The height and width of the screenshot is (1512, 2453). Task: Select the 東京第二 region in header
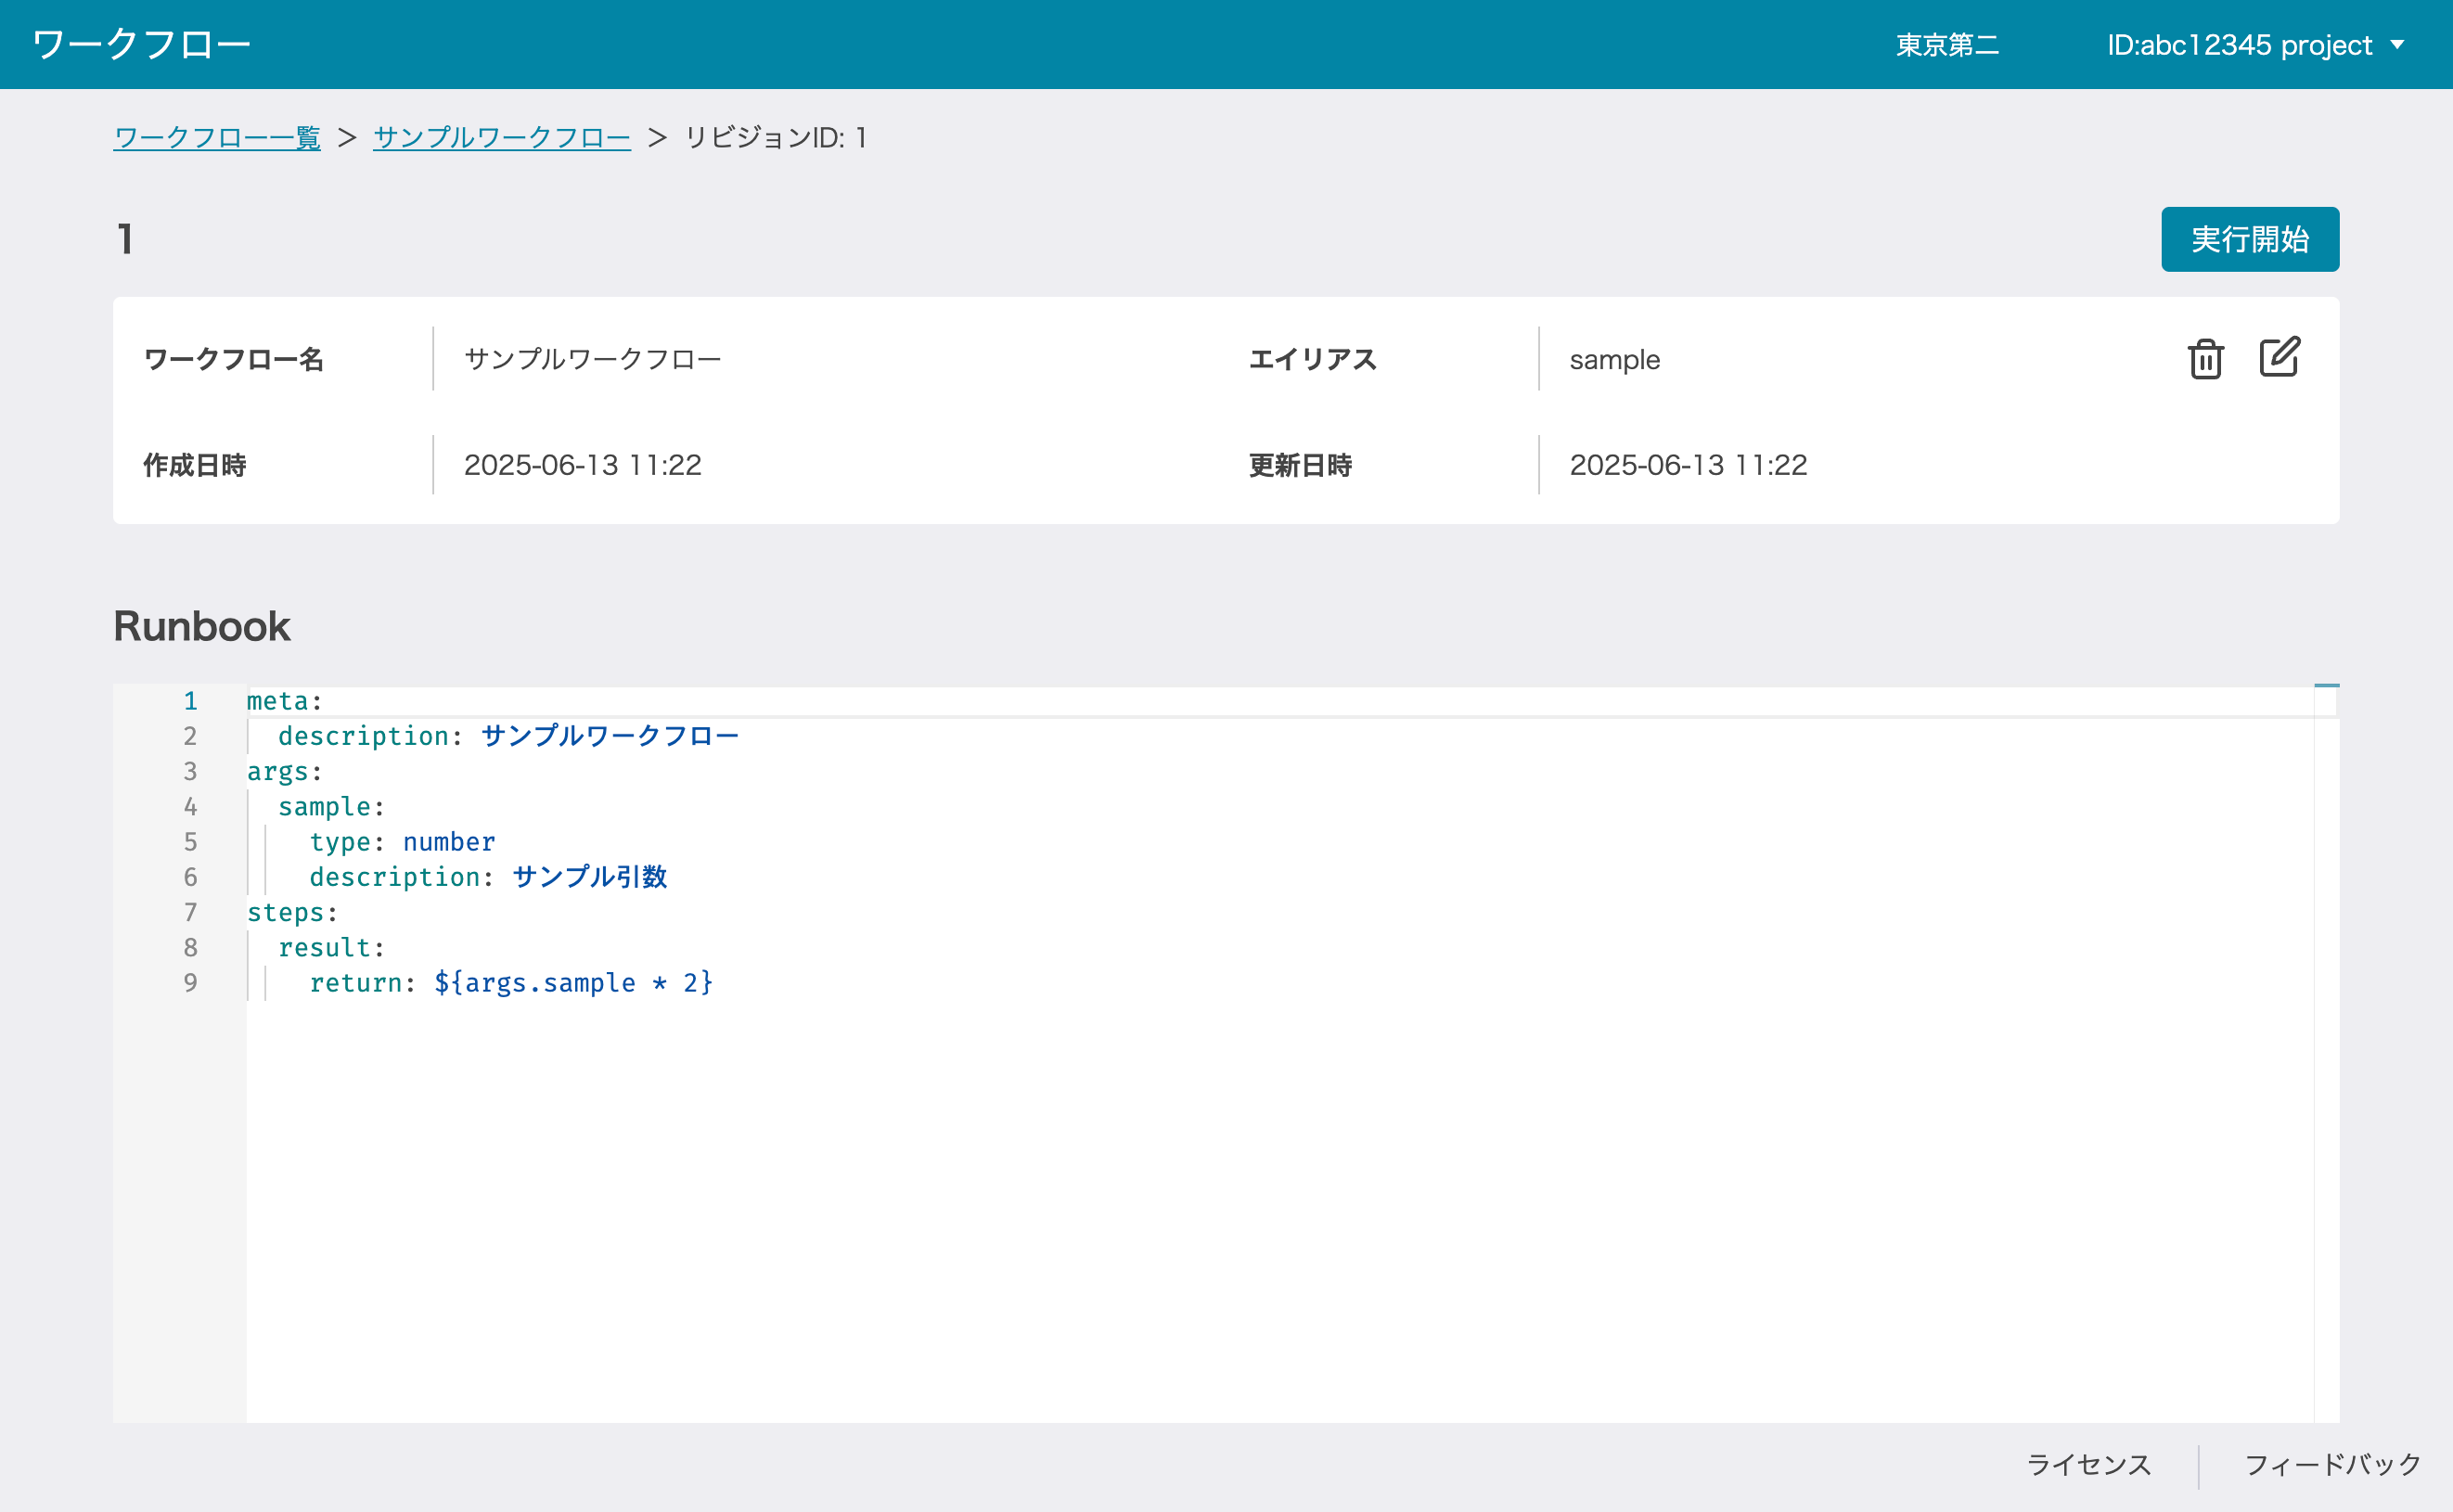tap(1947, 45)
